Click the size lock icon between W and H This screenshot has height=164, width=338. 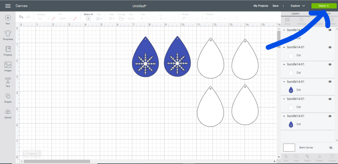[160, 16]
